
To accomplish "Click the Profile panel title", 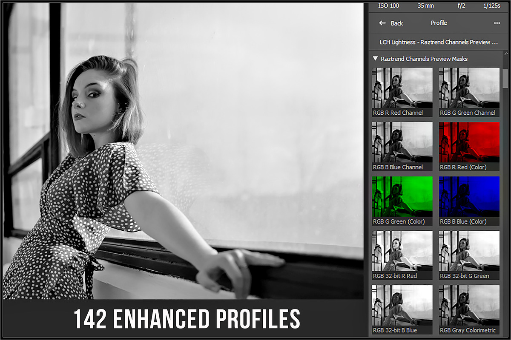I will pos(439,23).
